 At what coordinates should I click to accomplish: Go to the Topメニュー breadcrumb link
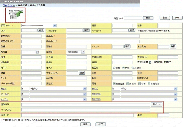pos(9,5)
